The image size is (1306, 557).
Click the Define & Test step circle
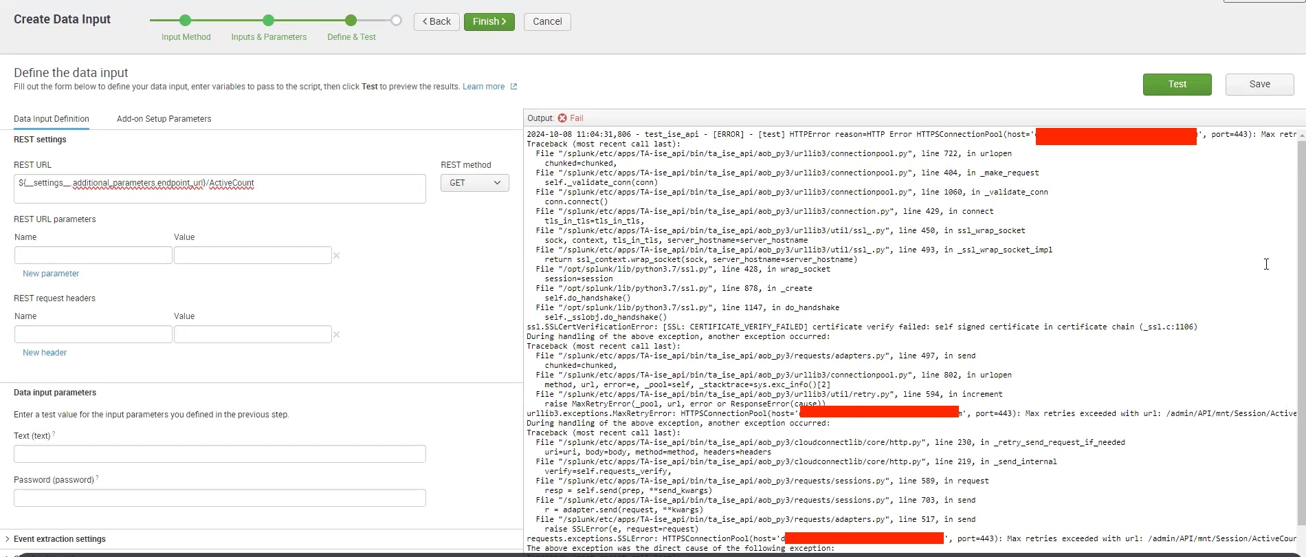[351, 21]
